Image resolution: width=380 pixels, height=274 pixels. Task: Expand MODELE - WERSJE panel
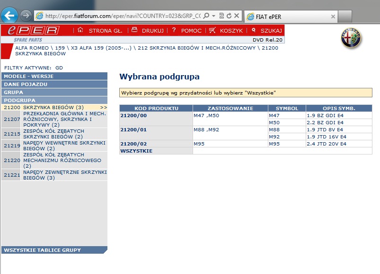point(54,76)
